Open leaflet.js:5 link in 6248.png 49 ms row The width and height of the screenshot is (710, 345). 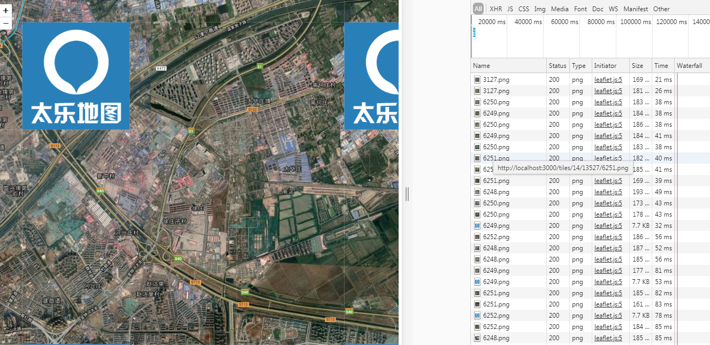608,192
